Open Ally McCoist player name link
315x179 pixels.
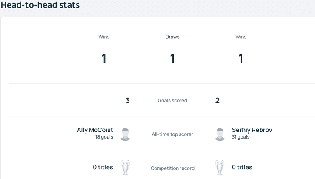(95, 130)
